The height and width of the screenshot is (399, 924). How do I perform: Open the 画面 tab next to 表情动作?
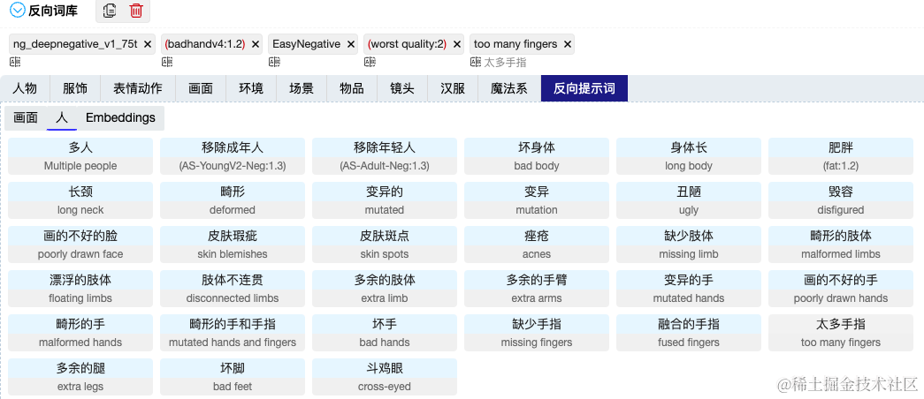pyautogui.click(x=201, y=88)
